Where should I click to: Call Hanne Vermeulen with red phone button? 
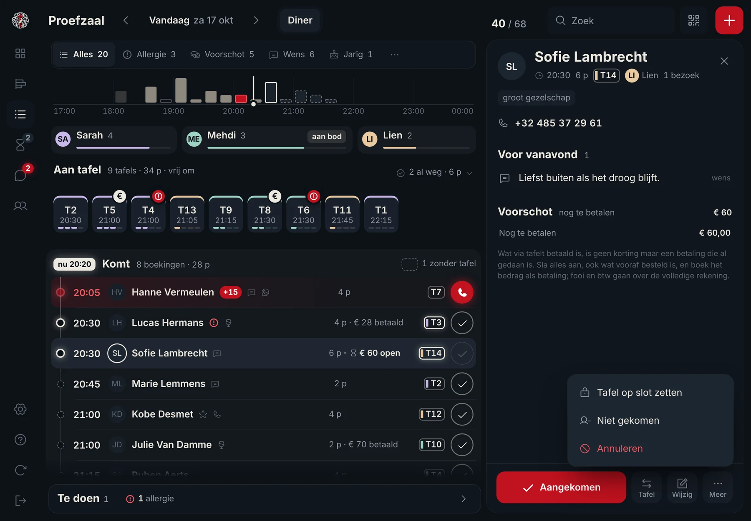click(462, 292)
